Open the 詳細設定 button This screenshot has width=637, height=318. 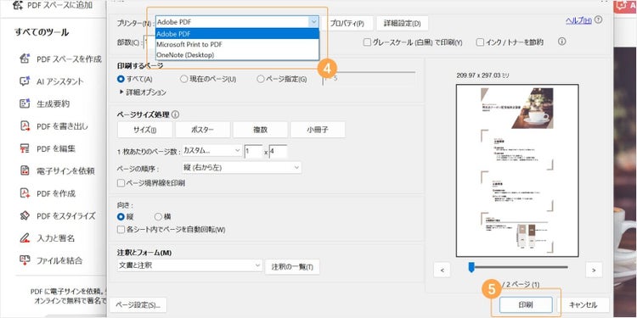403,24
